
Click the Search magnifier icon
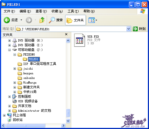(x=52, y=20)
